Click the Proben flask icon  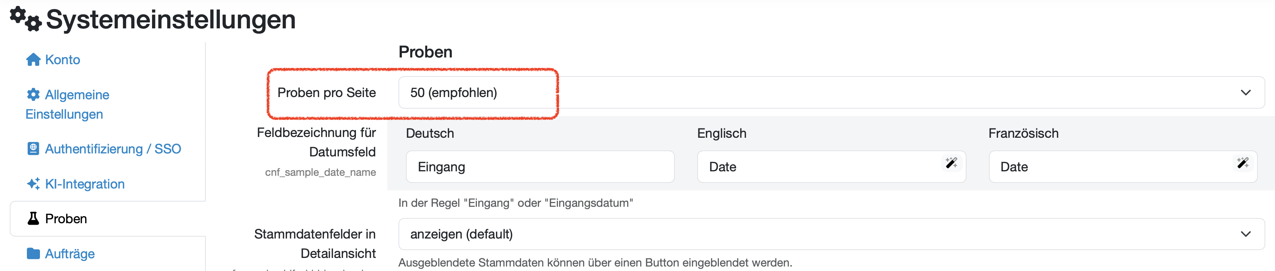pos(33,219)
